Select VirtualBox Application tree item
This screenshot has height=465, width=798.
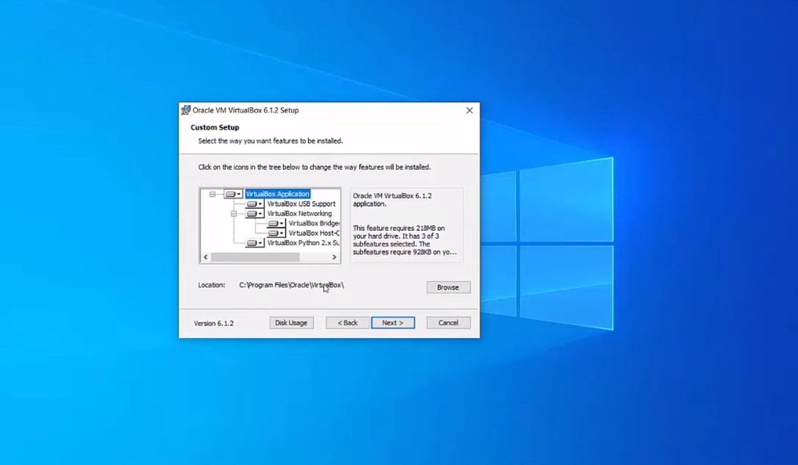tap(277, 194)
